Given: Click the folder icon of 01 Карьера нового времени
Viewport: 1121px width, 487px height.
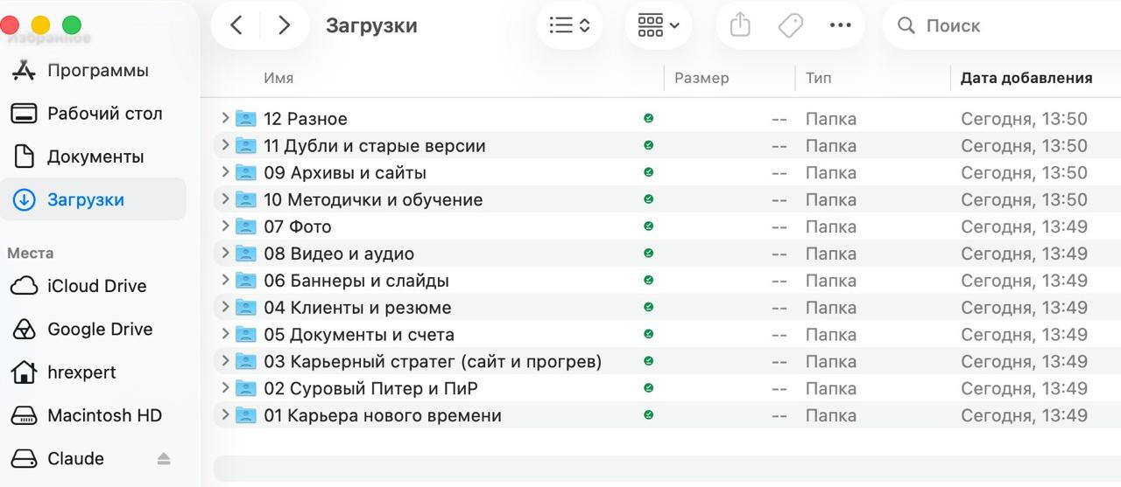Looking at the screenshot, I should (246, 415).
